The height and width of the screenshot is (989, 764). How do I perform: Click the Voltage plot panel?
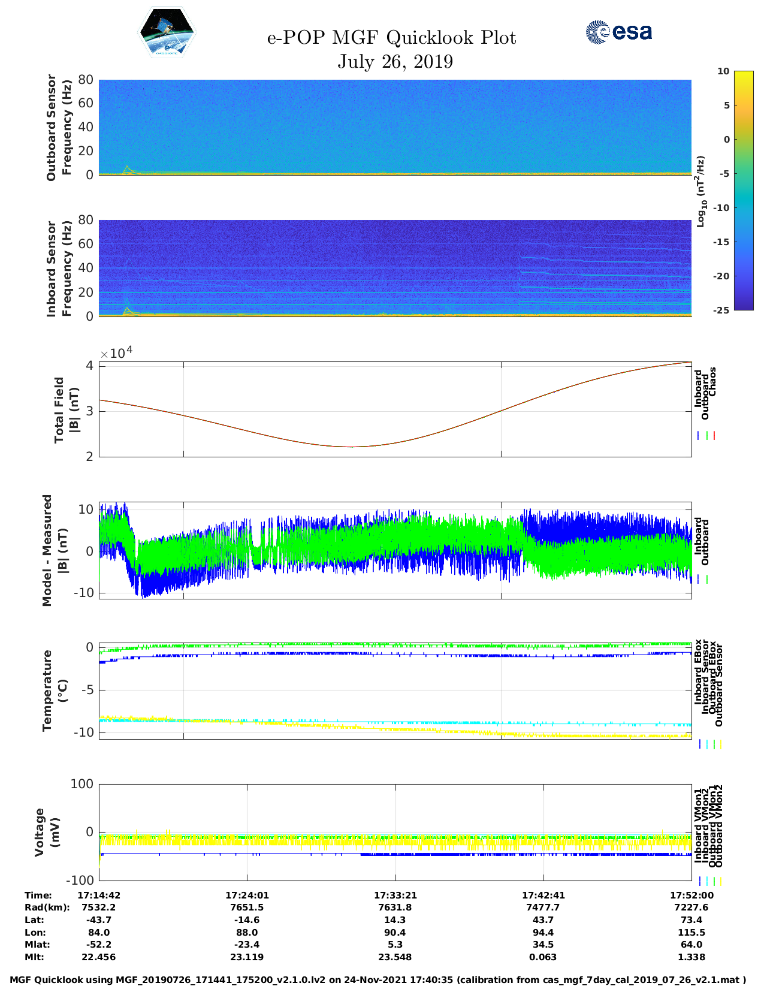tap(395, 832)
